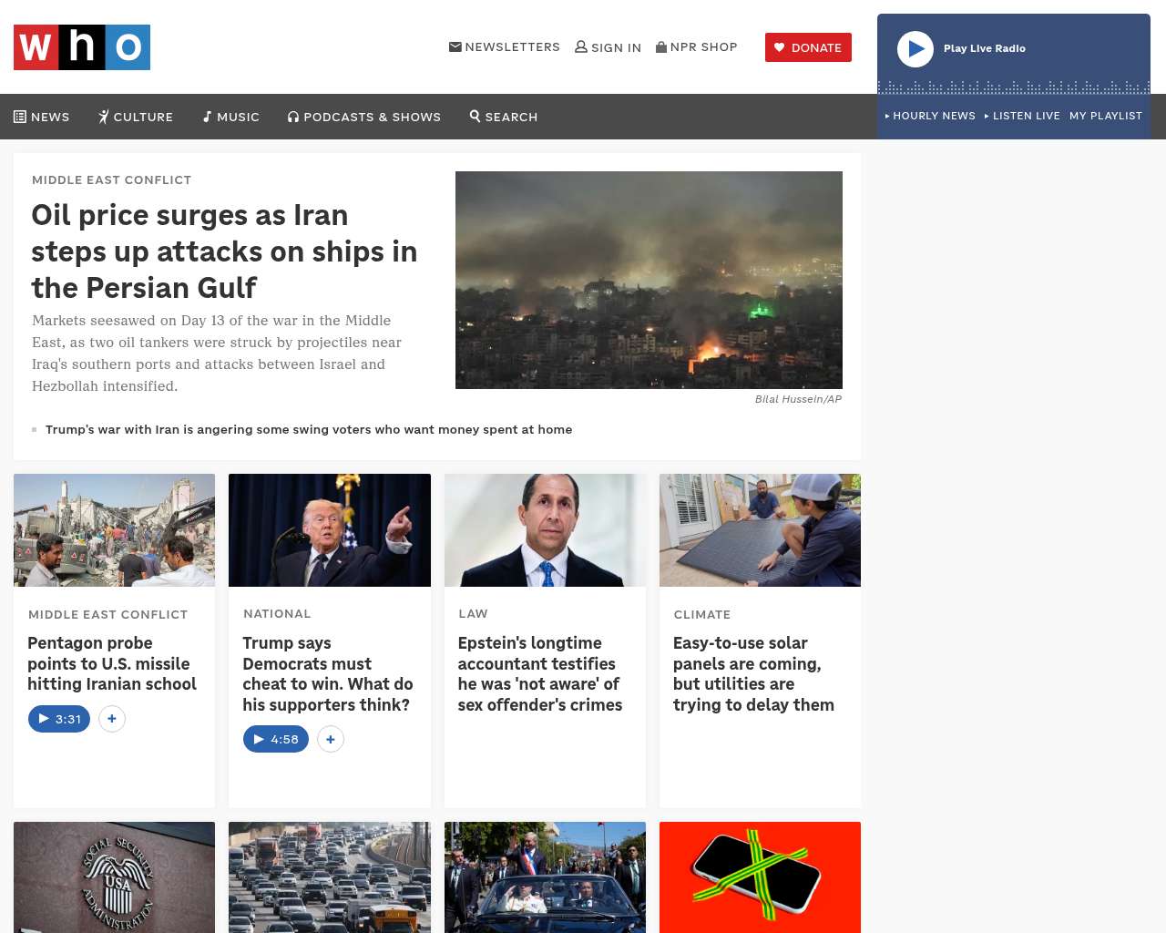Viewport: 1166px width, 933px height.
Task: Click the magnifier Search icon
Action: coord(475,116)
